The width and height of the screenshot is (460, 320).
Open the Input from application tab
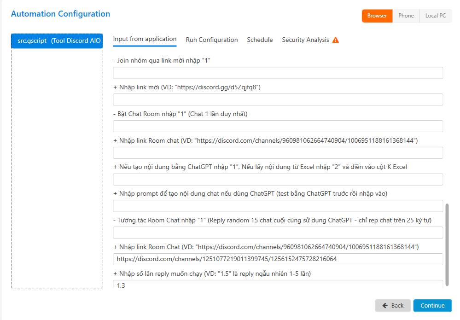pyautogui.click(x=145, y=39)
